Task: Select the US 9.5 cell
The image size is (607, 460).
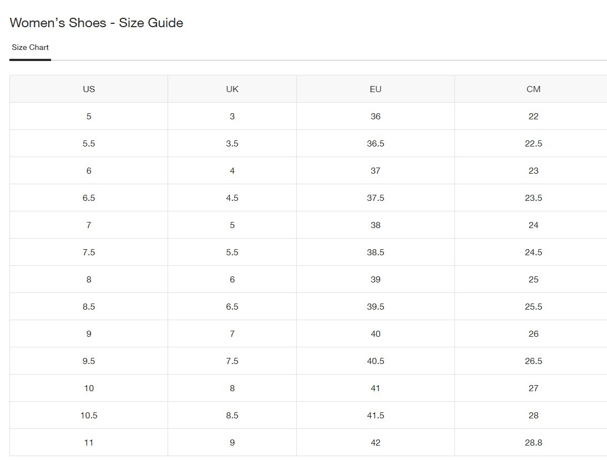Action: (89, 361)
